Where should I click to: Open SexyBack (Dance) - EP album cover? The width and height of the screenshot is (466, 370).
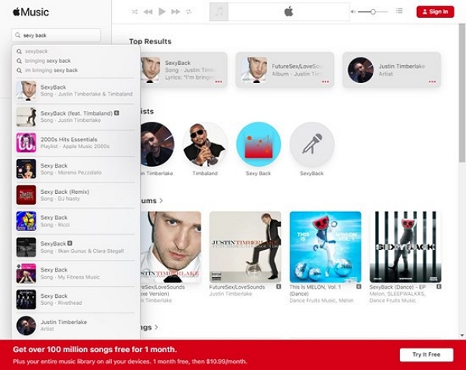click(x=405, y=247)
